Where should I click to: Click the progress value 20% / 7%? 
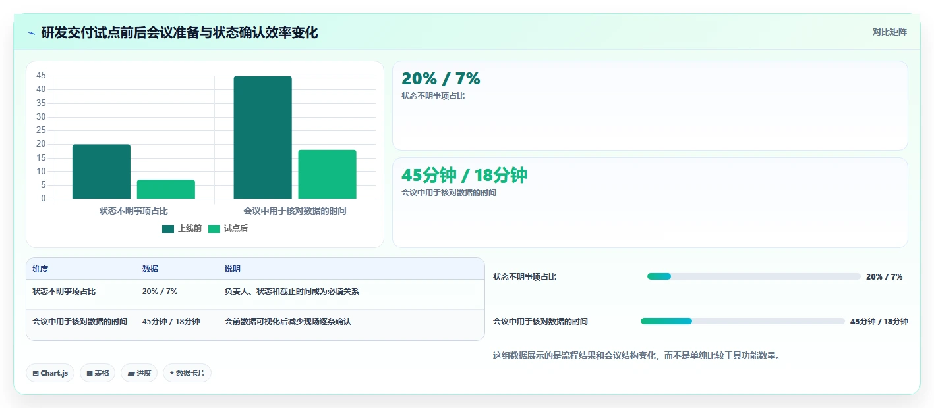(x=884, y=277)
